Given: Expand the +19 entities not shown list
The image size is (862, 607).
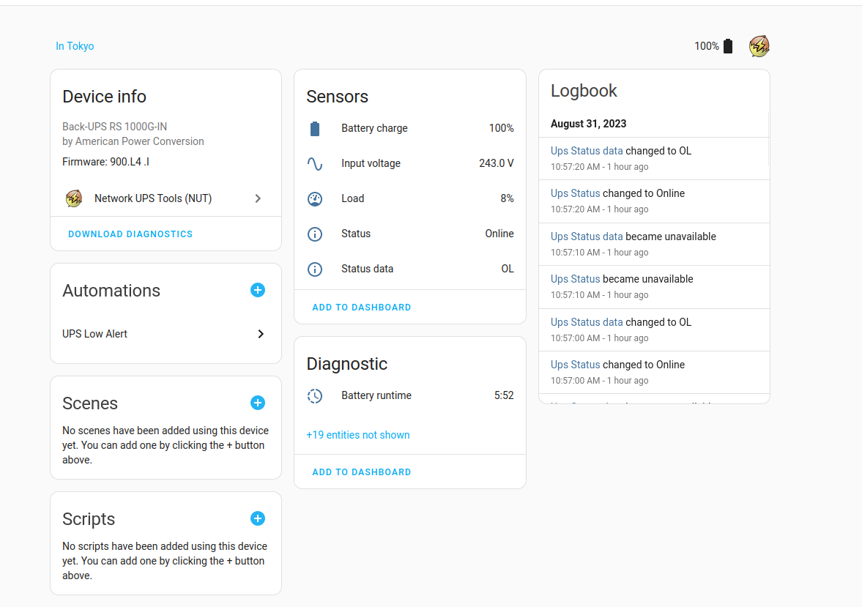Looking at the screenshot, I should click(x=358, y=435).
